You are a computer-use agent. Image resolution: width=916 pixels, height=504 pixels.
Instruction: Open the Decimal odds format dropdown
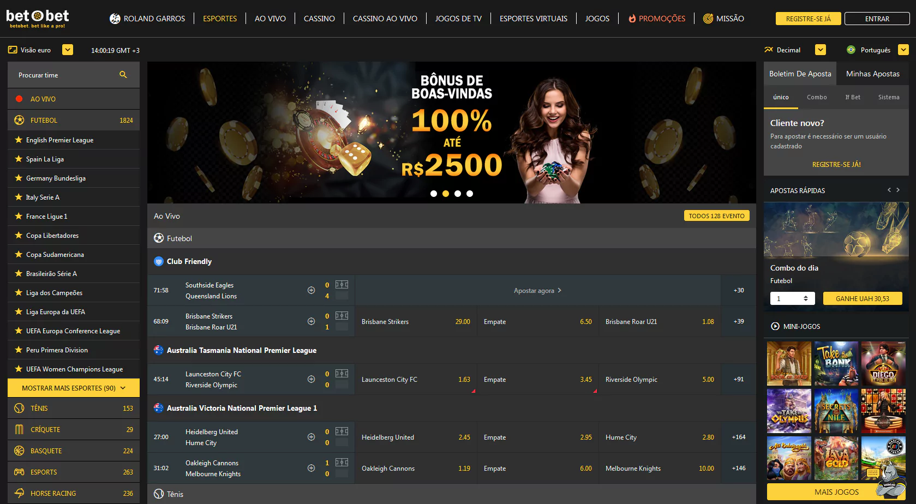(821, 50)
